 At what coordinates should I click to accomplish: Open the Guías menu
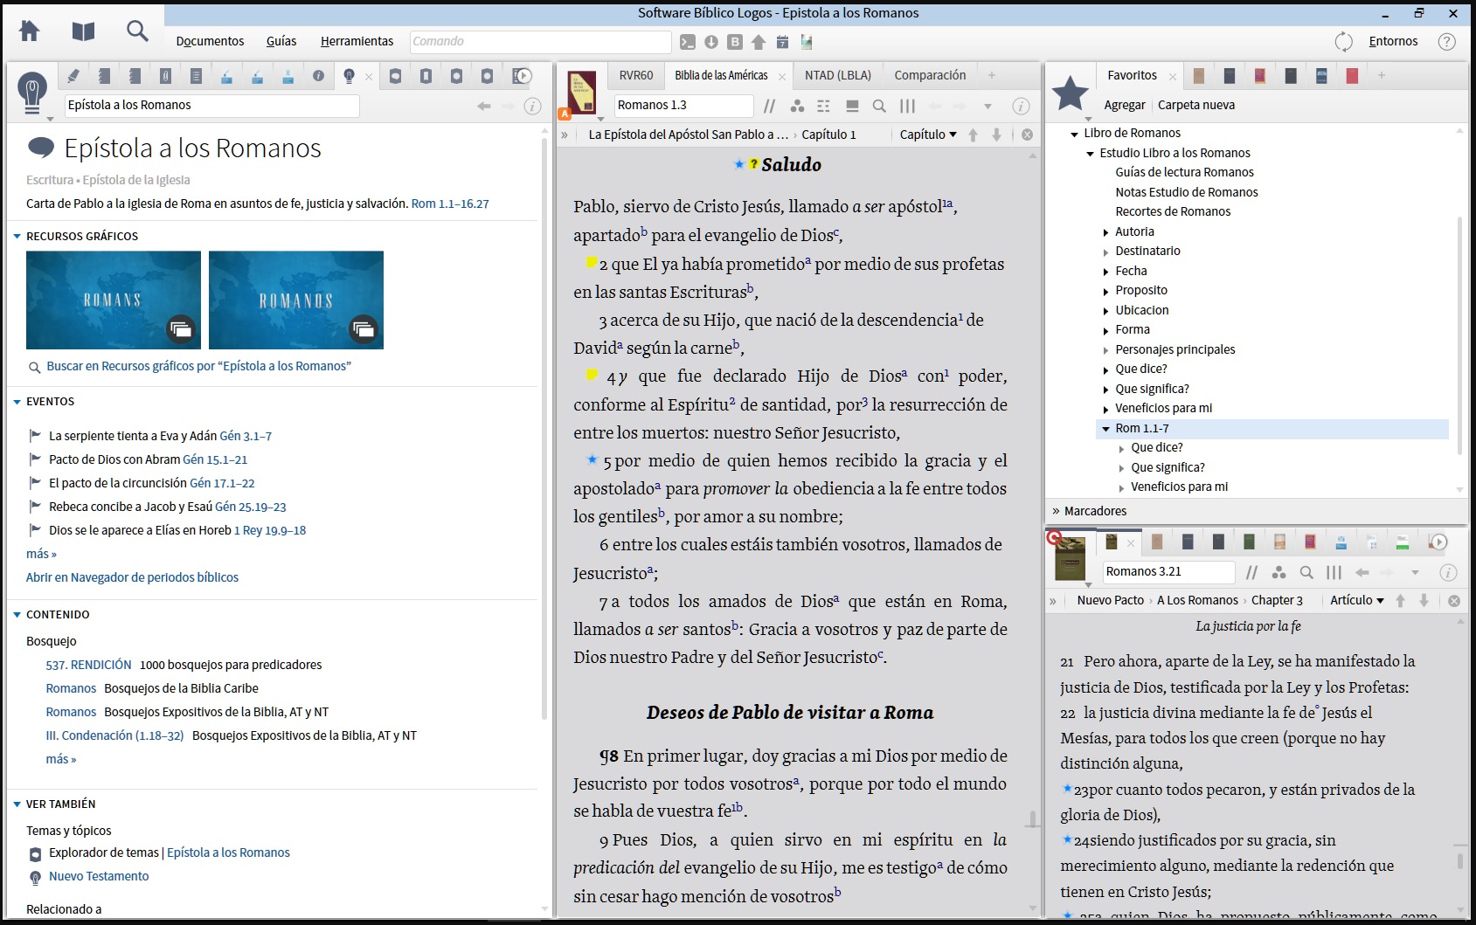tap(281, 41)
